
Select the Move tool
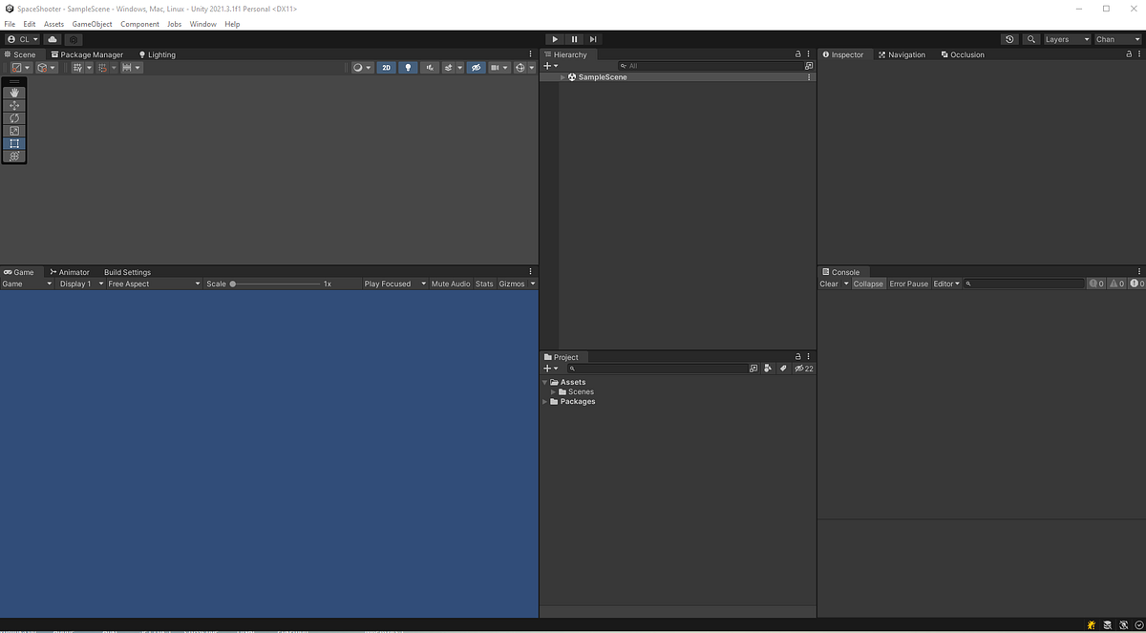(13, 105)
